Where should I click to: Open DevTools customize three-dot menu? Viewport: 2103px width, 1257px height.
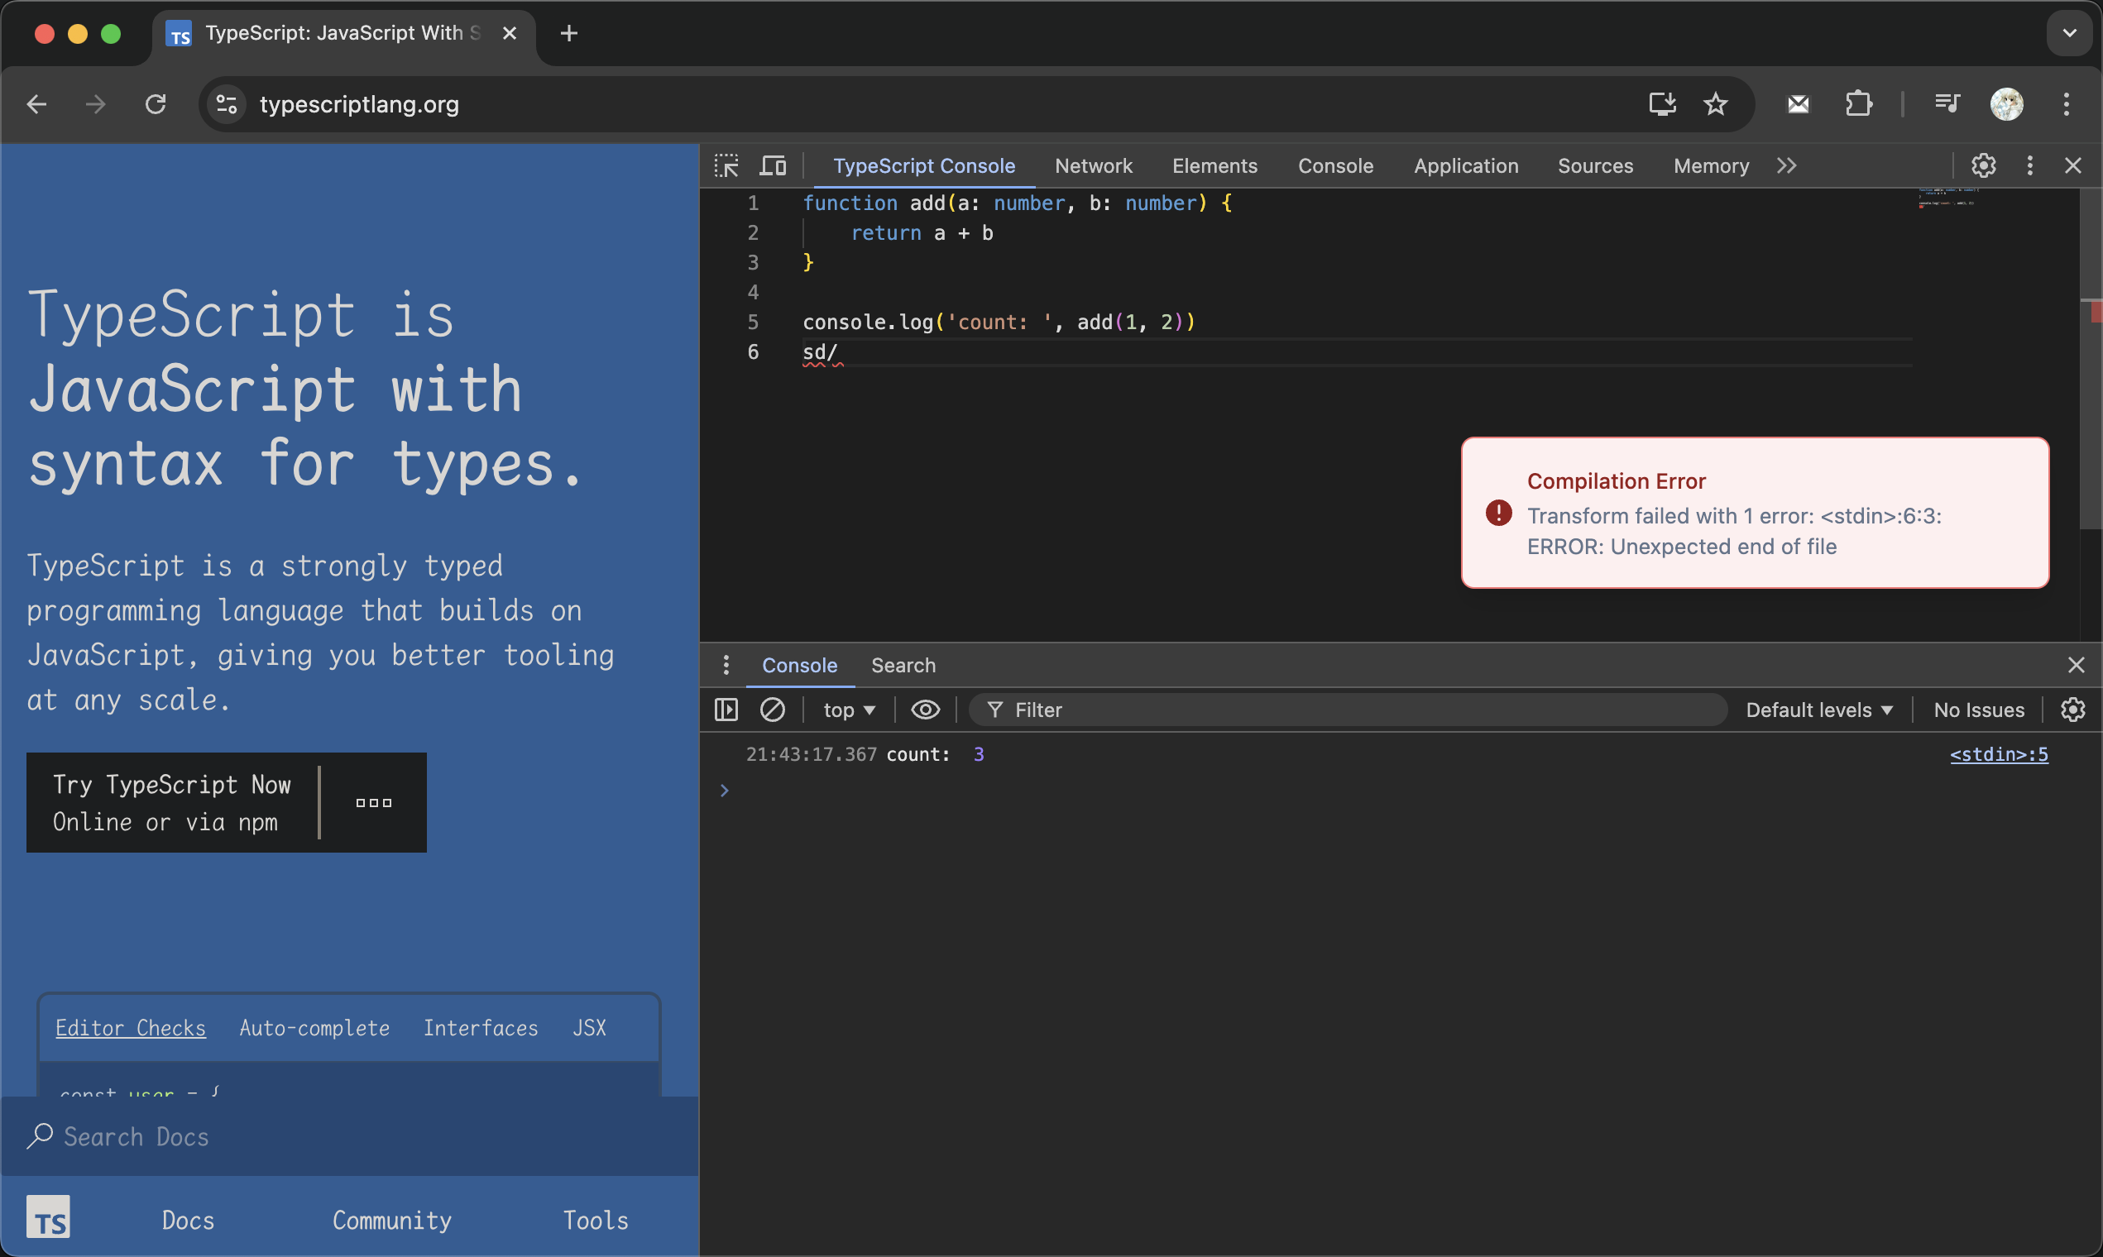[x=2029, y=165]
